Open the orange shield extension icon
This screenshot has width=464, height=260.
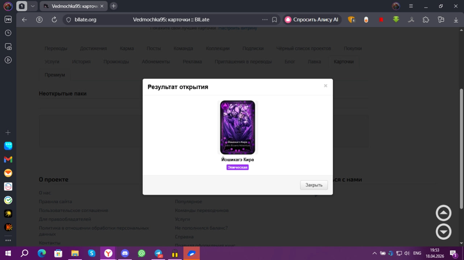351,20
